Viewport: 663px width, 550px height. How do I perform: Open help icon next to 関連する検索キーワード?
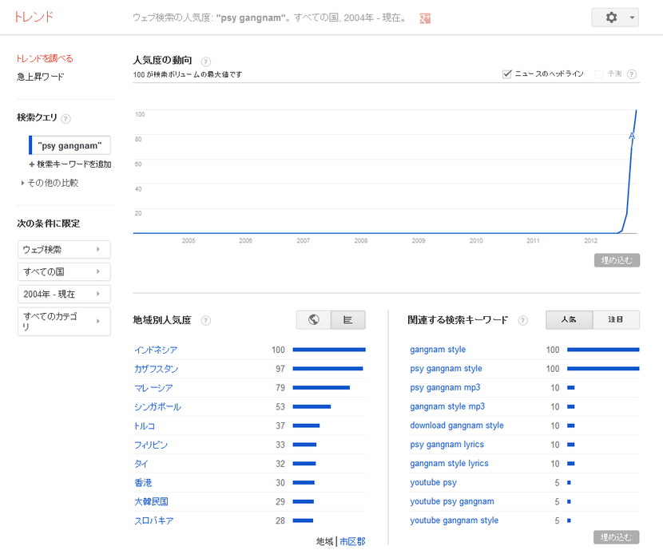[x=523, y=321]
